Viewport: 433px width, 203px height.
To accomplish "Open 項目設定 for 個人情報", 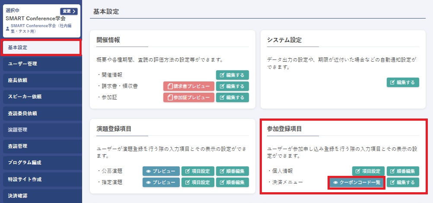I will tap(368, 171).
